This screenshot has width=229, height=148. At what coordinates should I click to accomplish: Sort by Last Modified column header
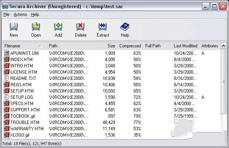point(185,46)
